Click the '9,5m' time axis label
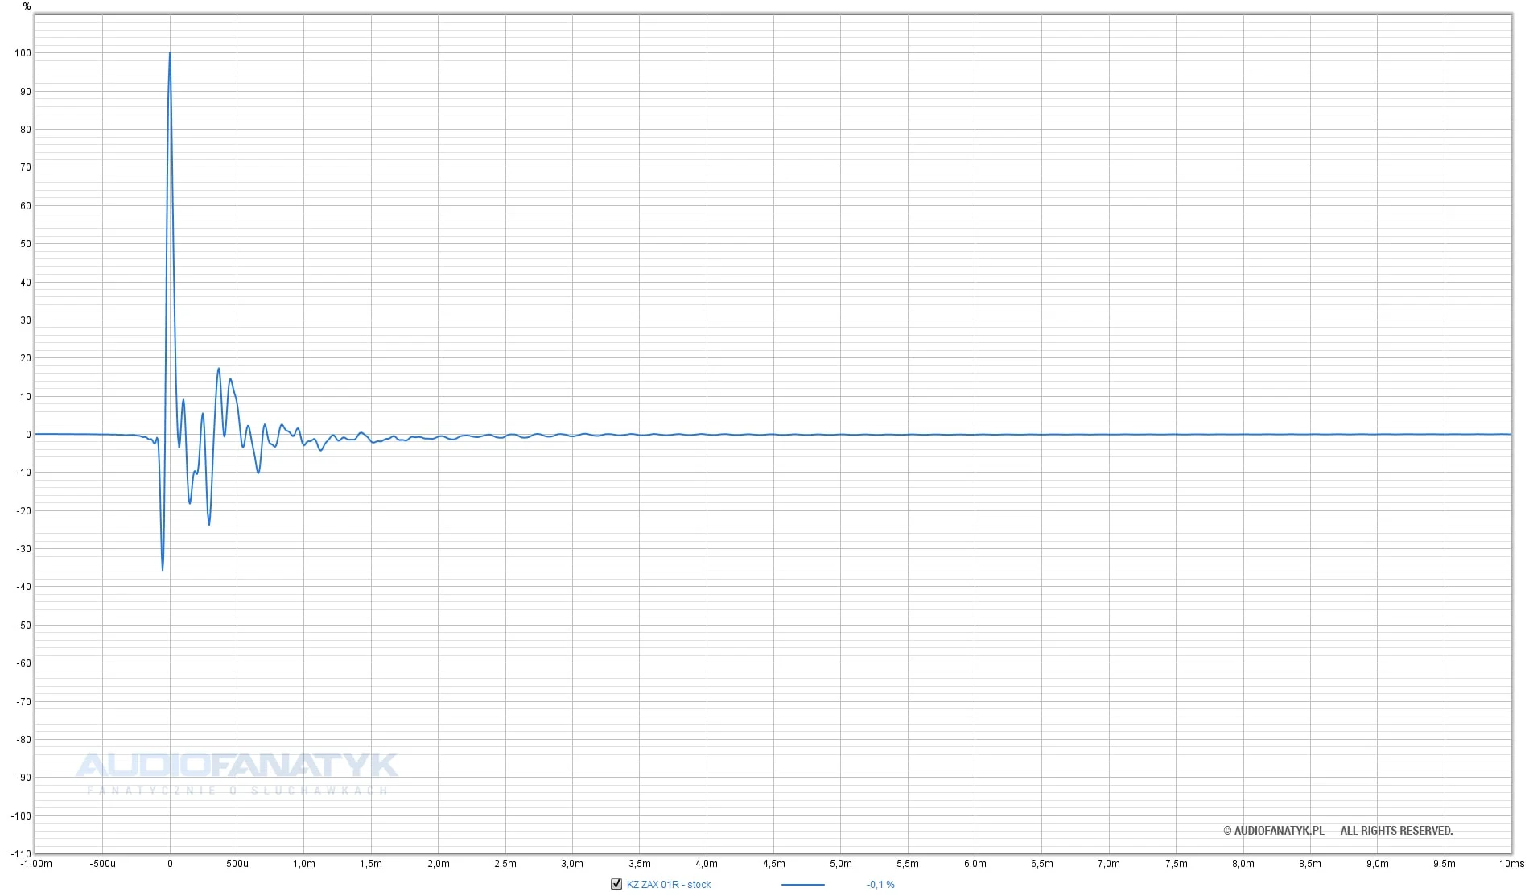The image size is (1529, 896). [x=1445, y=864]
